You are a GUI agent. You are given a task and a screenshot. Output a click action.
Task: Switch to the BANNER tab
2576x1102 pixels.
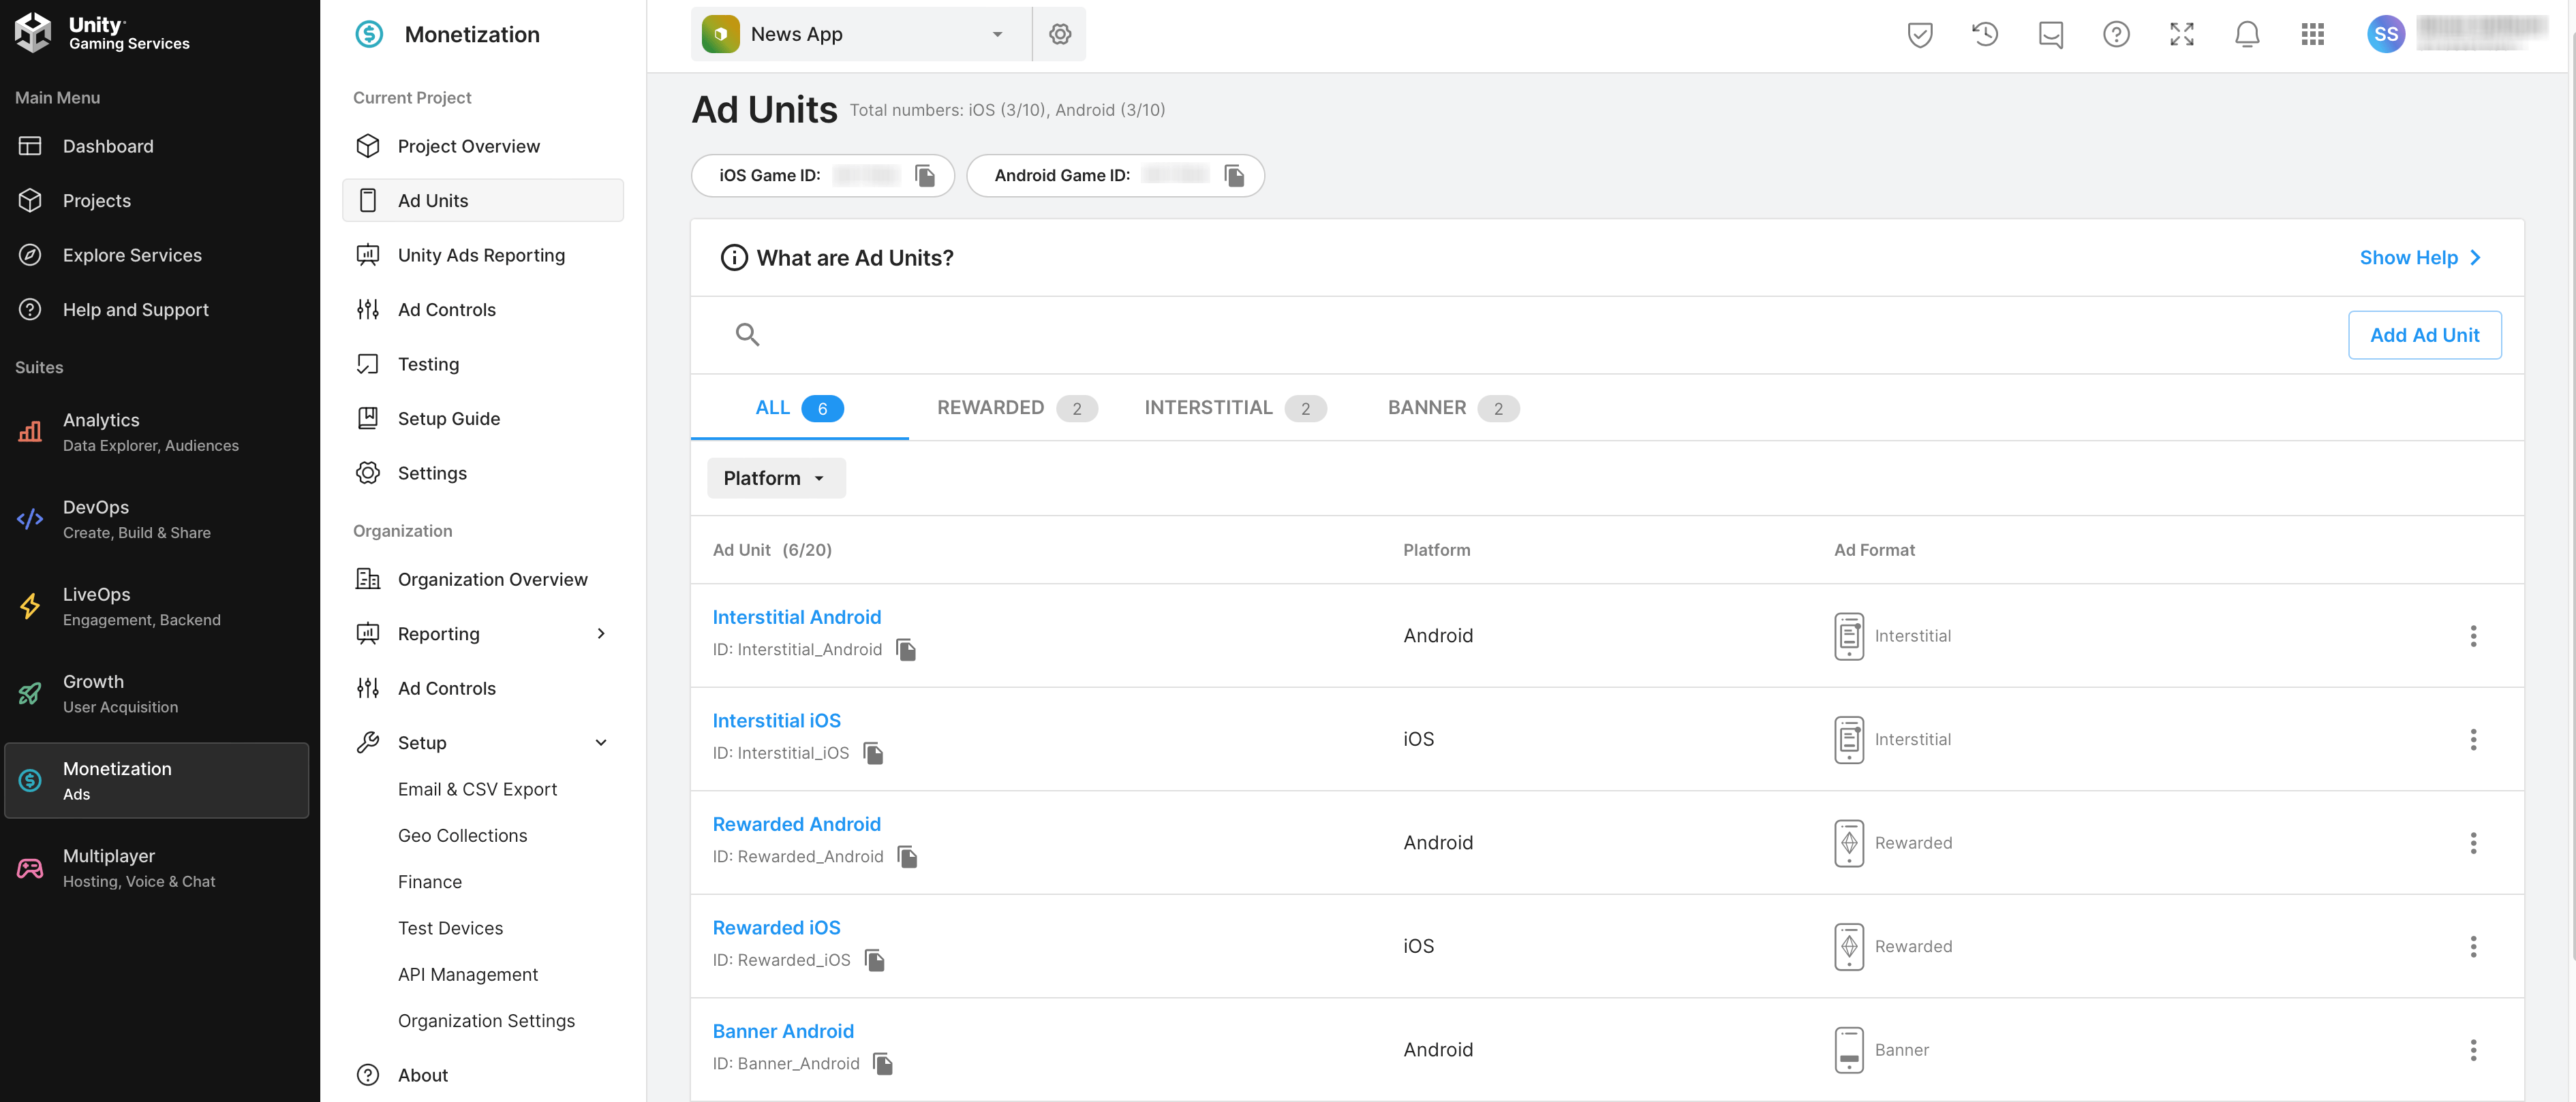(x=1452, y=407)
